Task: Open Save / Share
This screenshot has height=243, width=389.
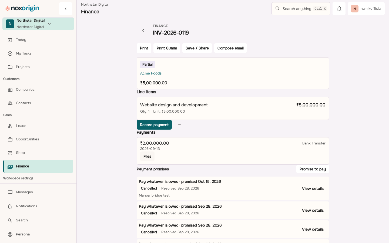Action: (x=197, y=48)
